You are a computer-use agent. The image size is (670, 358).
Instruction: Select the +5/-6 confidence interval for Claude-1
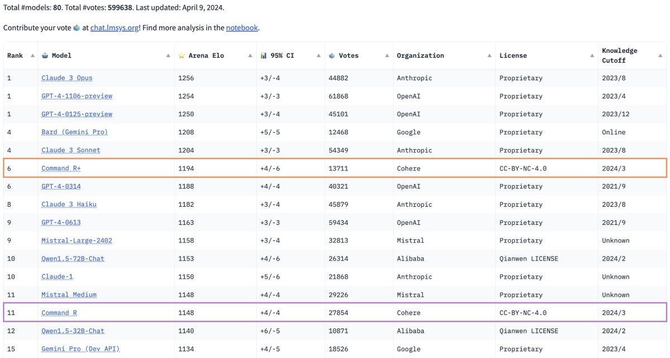[270, 277]
